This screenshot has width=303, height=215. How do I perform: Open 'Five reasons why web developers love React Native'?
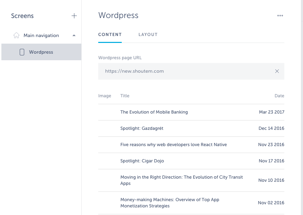pos(174,145)
